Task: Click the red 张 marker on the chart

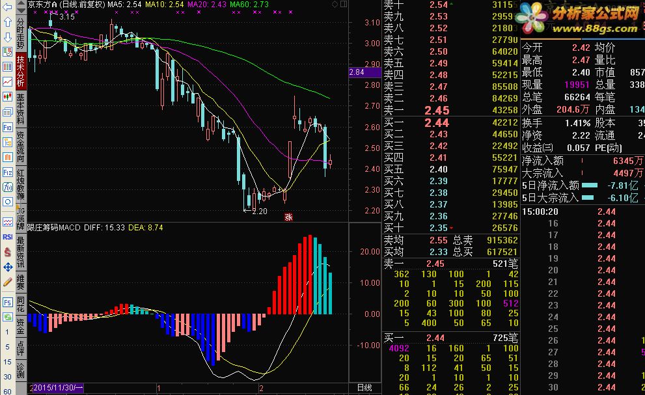Action: 288,217
